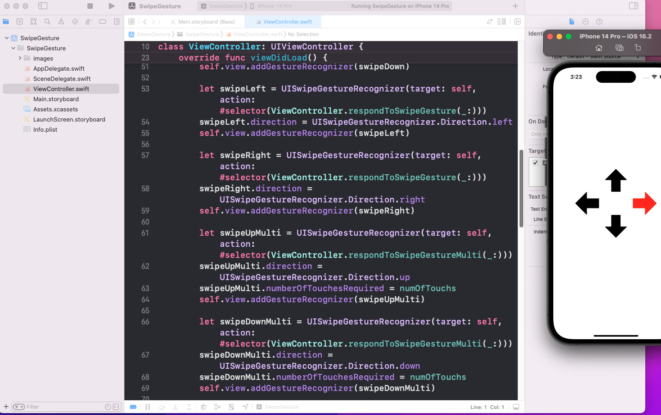
Task: Toggle breakpoints activation in debug bar
Action: [133, 407]
